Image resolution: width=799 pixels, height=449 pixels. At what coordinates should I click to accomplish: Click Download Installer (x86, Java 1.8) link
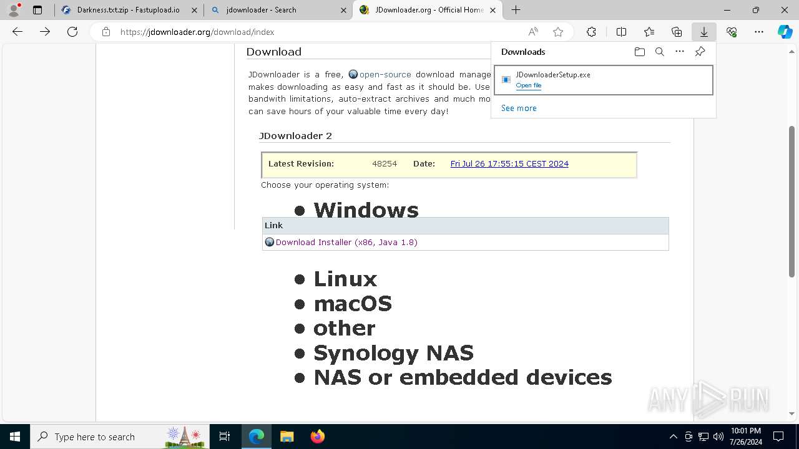point(346,242)
